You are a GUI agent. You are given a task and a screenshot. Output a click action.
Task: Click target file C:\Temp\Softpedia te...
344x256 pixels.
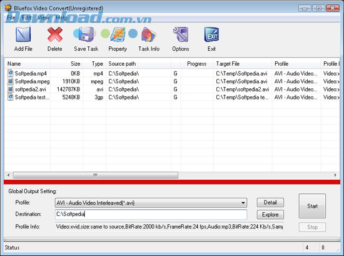242,97
